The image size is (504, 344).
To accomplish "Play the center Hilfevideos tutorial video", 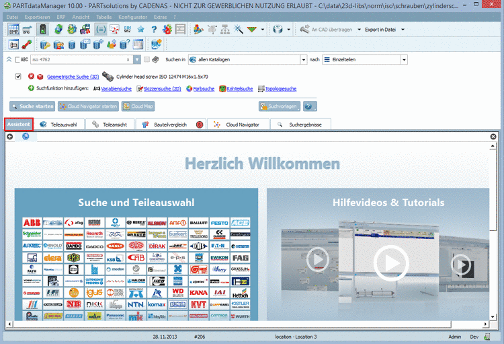I will pyautogui.click(x=391, y=263).
